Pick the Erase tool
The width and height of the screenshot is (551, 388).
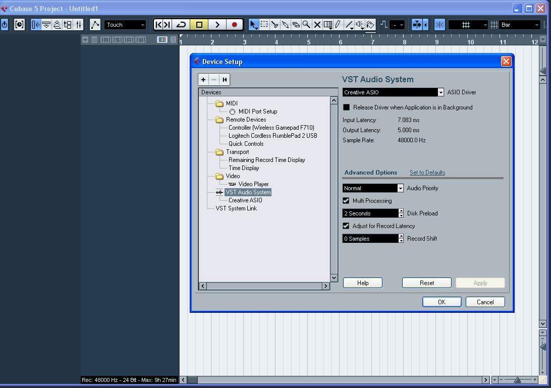pos(296,25)
